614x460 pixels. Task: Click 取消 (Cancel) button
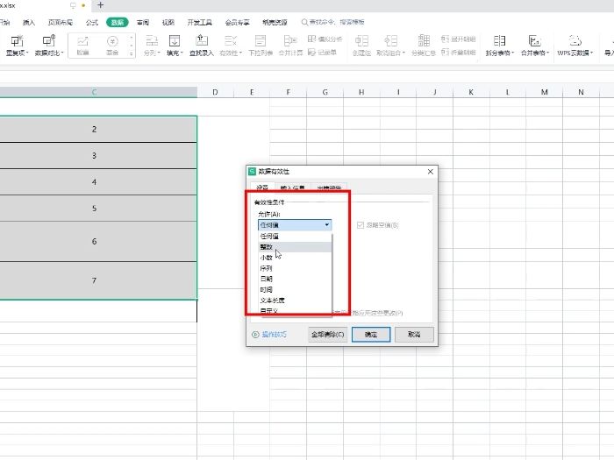(414, 335)
